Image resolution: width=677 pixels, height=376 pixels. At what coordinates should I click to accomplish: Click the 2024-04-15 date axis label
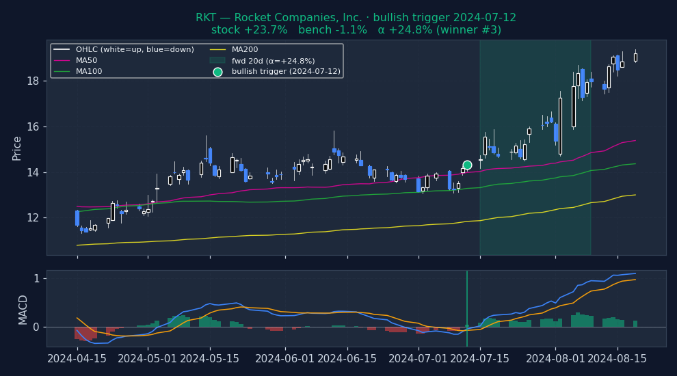coord(77,359)
